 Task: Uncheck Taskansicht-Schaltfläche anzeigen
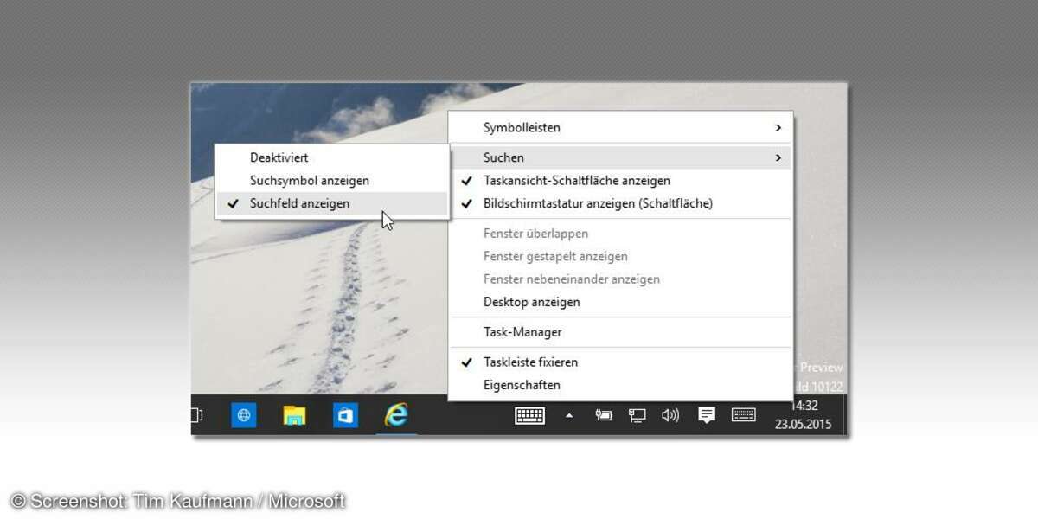[576, 181]
